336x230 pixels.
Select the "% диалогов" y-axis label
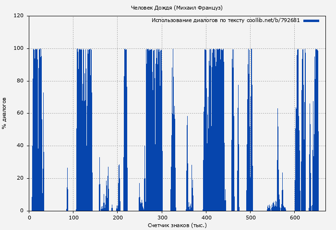[5, 113]
